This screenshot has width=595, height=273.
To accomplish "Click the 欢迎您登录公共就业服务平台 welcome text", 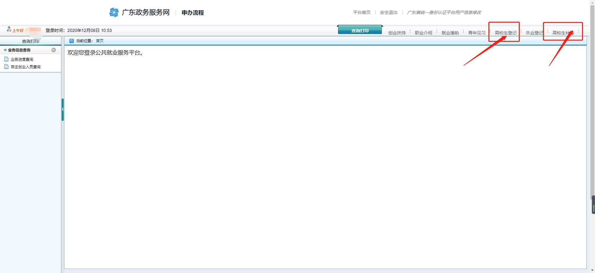I will tap(105, 53).
